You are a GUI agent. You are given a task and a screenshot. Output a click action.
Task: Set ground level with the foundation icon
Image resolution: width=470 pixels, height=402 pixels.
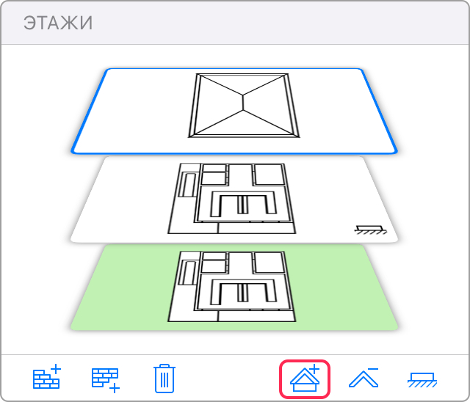point(422,379)
